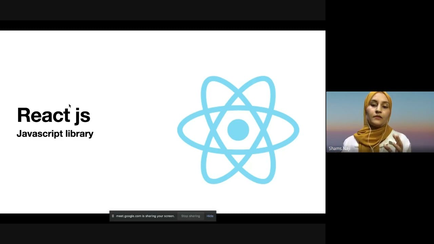Click the pause icon in sharing bar
The image size is (434, 244).
[113, 216]
